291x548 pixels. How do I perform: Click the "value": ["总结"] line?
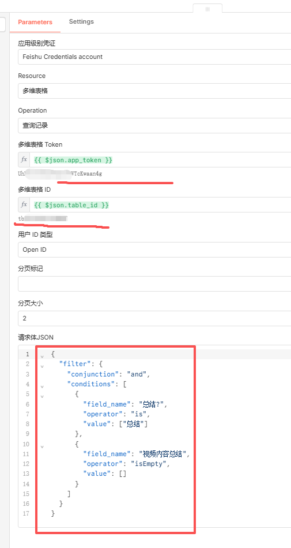115,424
